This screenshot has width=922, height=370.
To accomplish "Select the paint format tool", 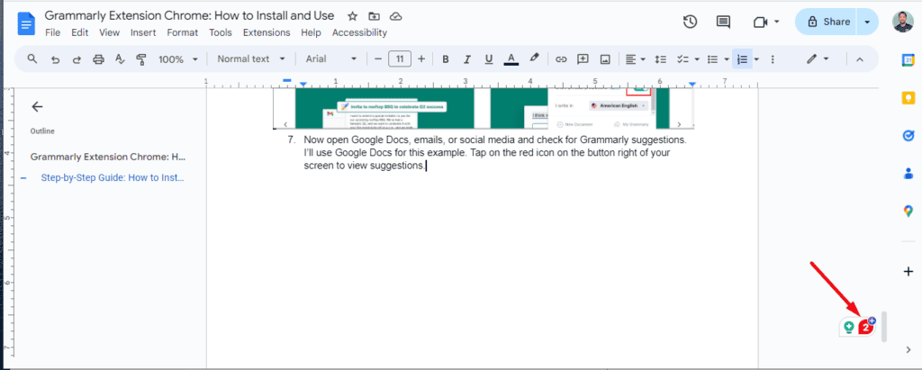I will pos(141,59).
